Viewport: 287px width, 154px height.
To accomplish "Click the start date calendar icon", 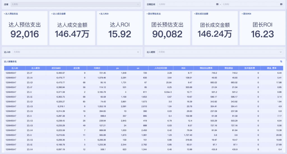I will (x=217, y=4).
